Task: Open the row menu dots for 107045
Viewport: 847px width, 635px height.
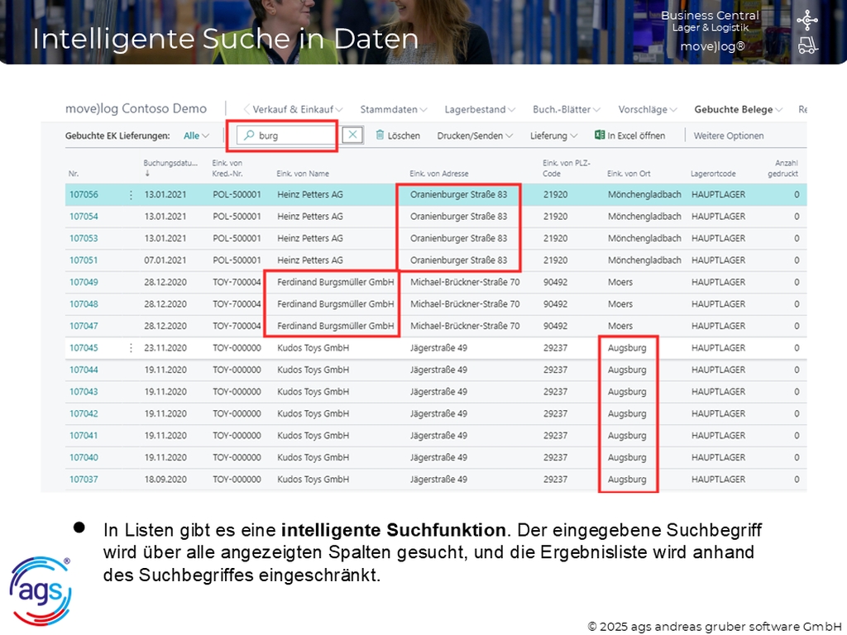Action: pyautogui.click(x=131, y=348)
